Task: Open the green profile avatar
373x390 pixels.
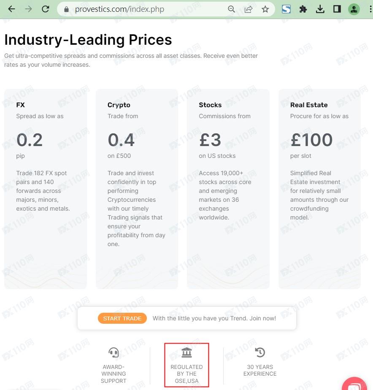Action: point(354,9)
